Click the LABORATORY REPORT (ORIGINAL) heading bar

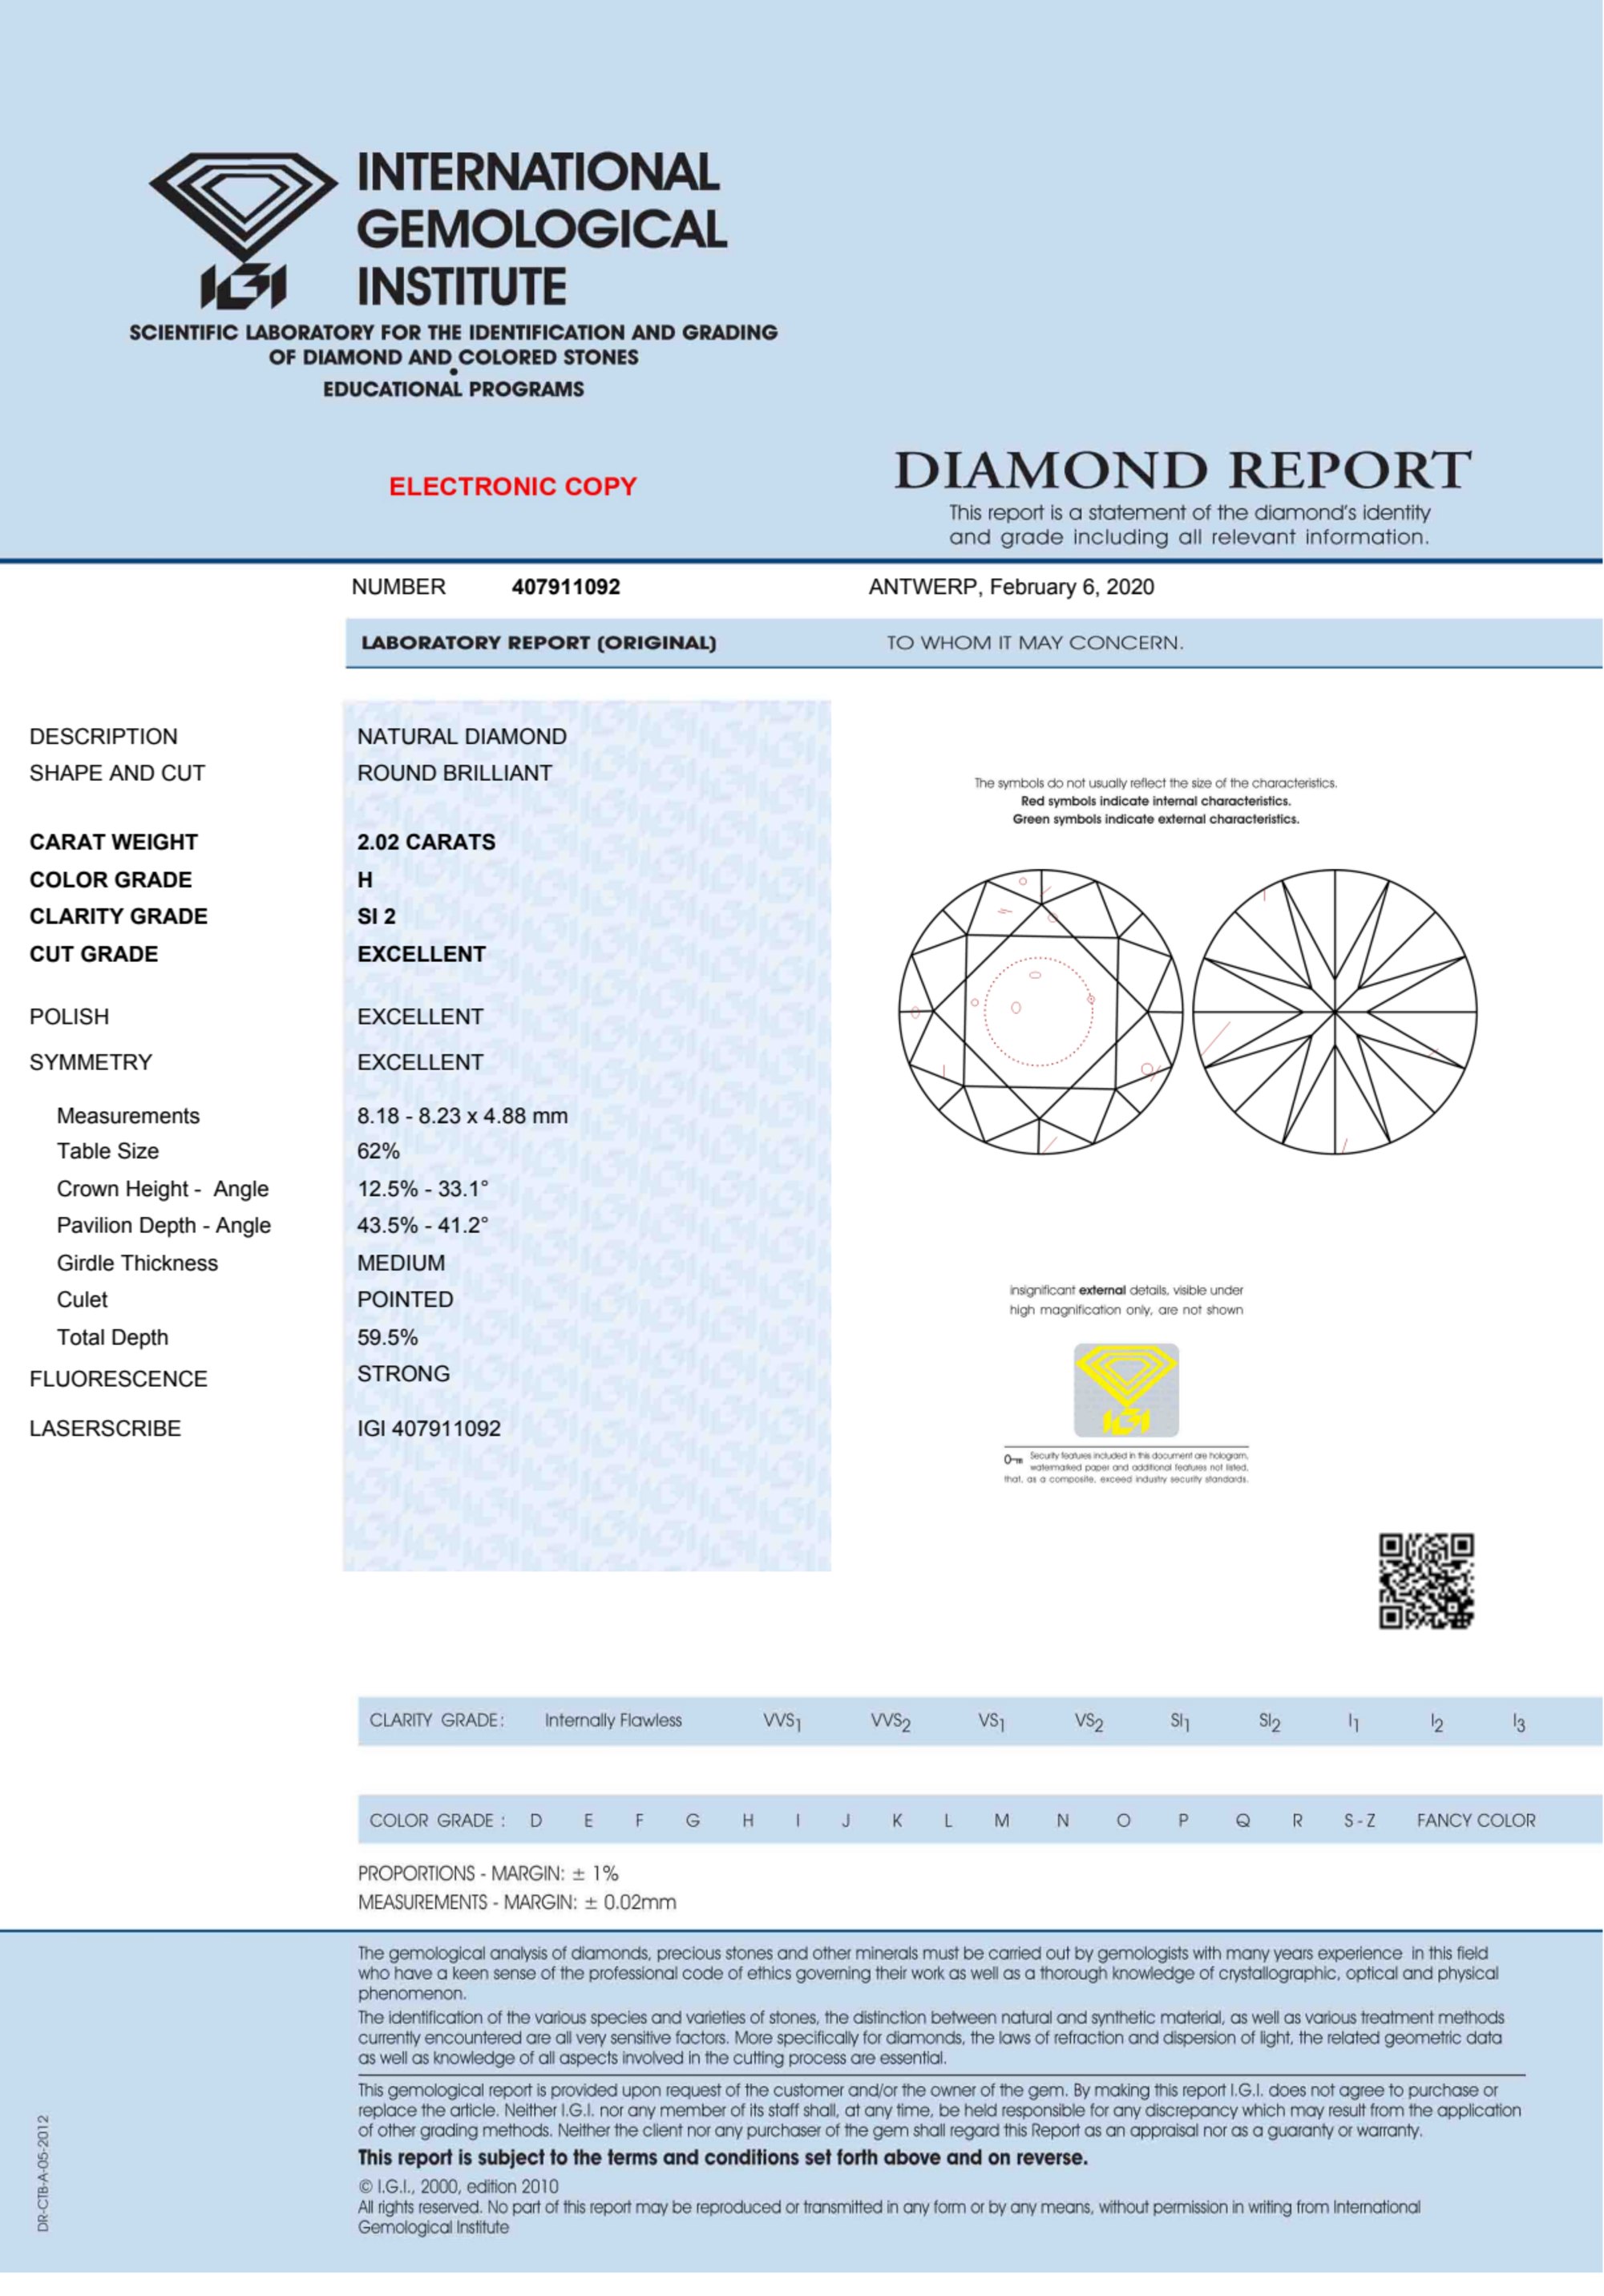pyautogui.click(x=538, y=643)
